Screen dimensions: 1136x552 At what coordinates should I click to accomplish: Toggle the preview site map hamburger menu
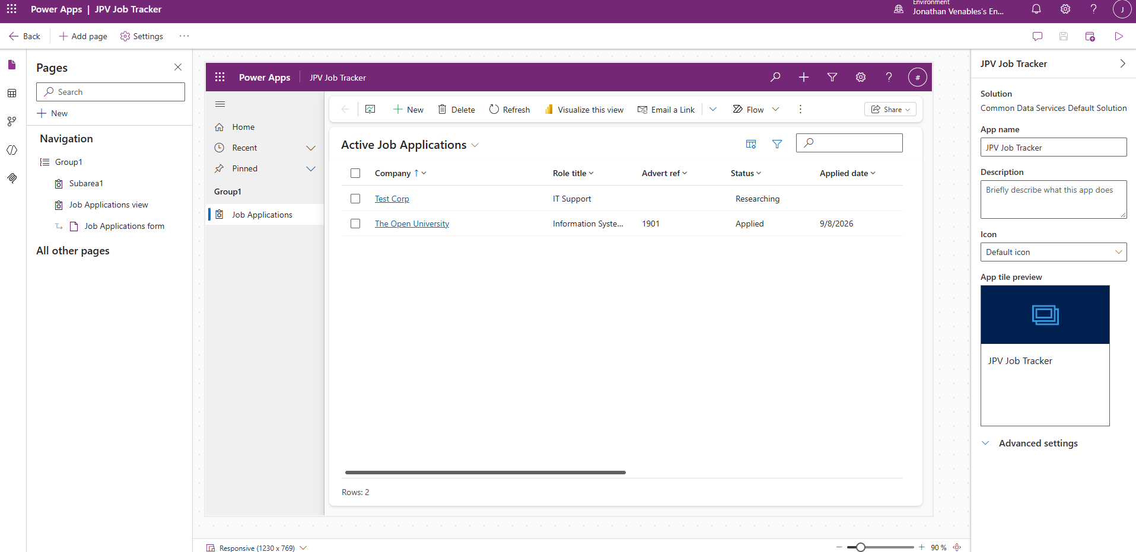(x=220, y=104)
